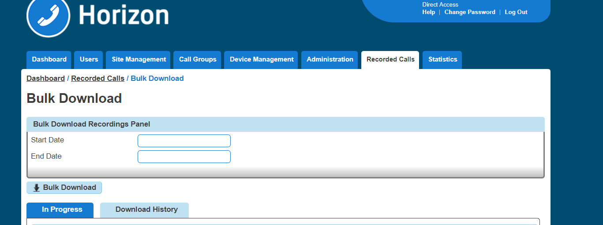Go to Dashboard via the breadcrumb
The width and height of the screenshot is (603, 225).
tap(45, 79)
